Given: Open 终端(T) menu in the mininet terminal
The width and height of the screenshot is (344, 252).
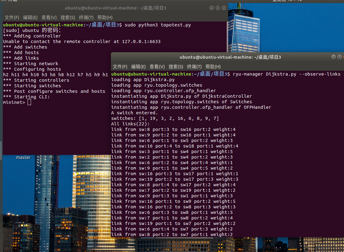Looking at the screenshot, I should [x=86, y=18].
